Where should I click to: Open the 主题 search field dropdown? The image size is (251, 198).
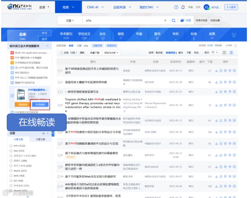[70, 20]
